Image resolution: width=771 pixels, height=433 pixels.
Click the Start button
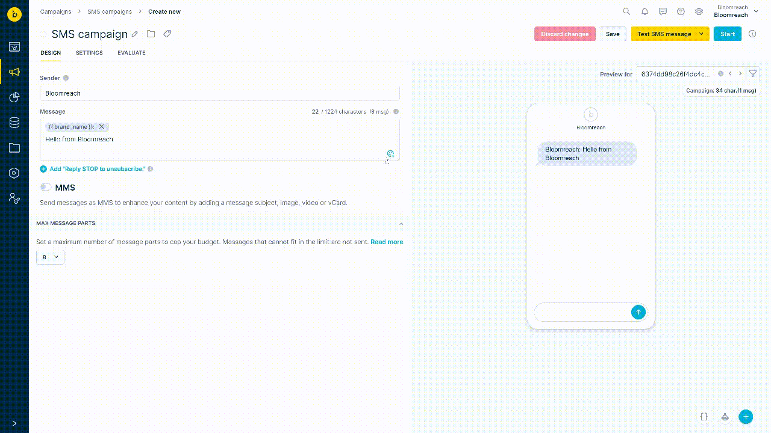[x=728, y=34]
